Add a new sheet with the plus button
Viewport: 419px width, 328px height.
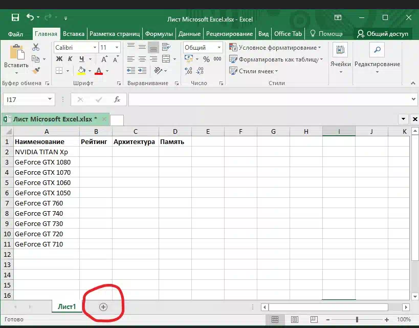click(x=103, y=307)
